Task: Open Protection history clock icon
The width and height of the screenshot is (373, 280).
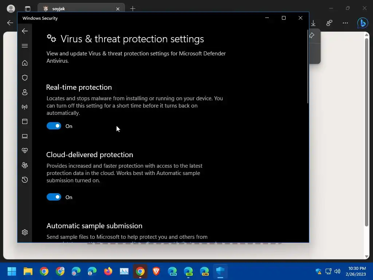Action: pos(25,180)
